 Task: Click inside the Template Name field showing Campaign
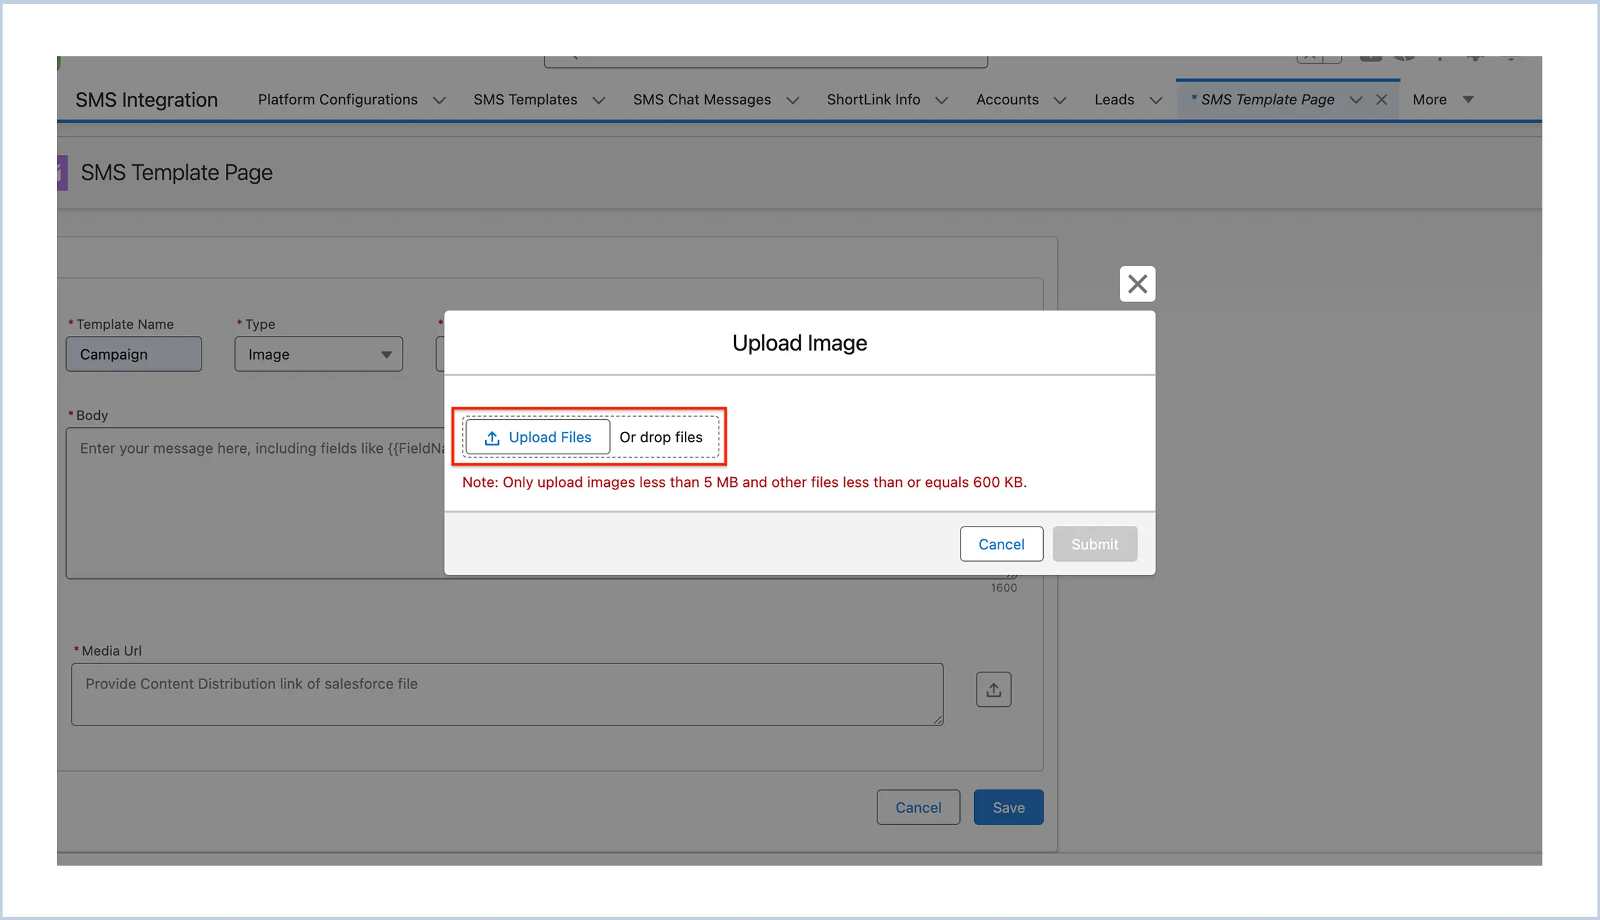click(x=134, y=354)
